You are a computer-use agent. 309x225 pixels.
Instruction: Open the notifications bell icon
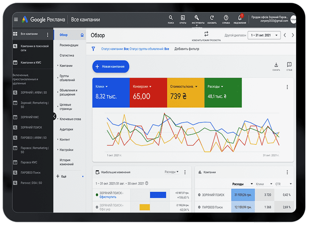[240, 18]
